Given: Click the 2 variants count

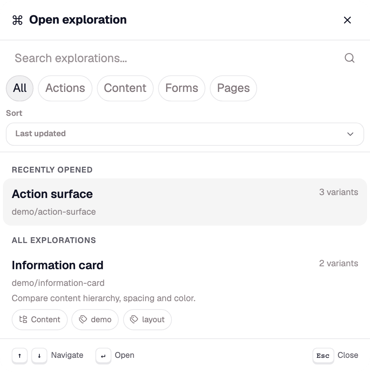Looking at the screenshot, I should coord(339,263).
